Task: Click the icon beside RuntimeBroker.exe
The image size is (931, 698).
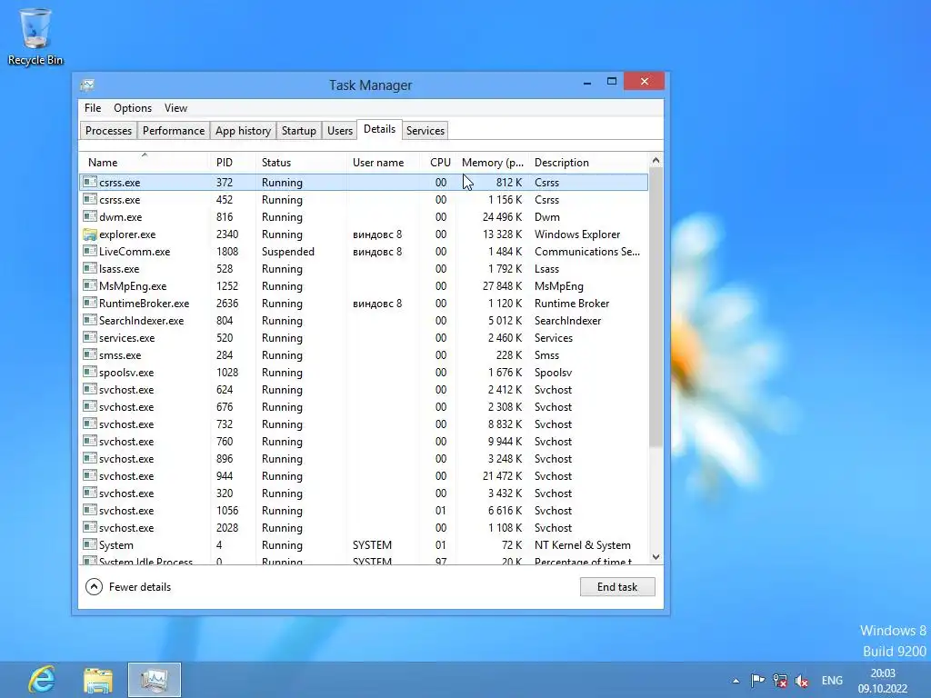Action: coord(90,303)
